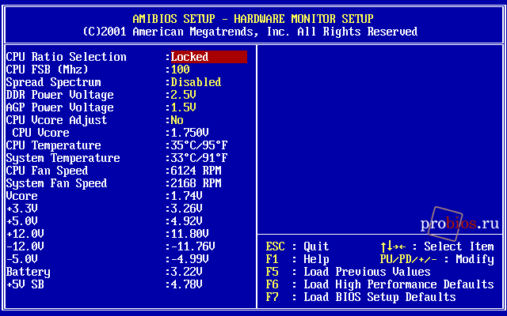Click F5 Load Previous Values
507x316 pixels.
click(x=349, y=272)
